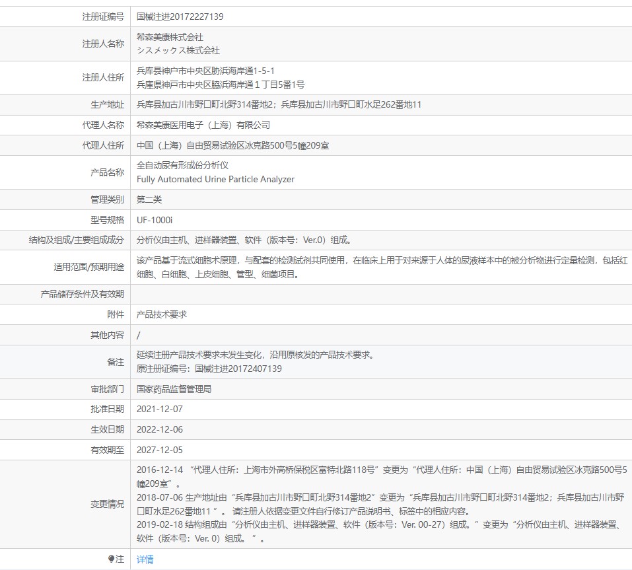The image size is (632, 570).
Task: Click the 注册人名称 label
Action: point(103,44)
